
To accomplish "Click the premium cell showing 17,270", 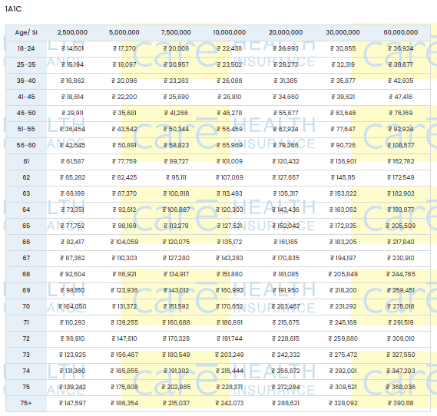I will [x=124, y=48].
